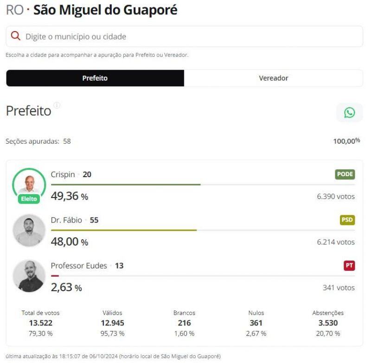
Task: Click the green Eleito badge on Crispin
Action: (x=29, y=199)
